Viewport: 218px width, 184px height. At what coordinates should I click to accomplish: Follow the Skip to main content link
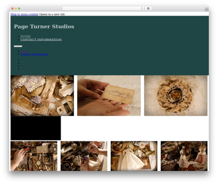[24, 14]
